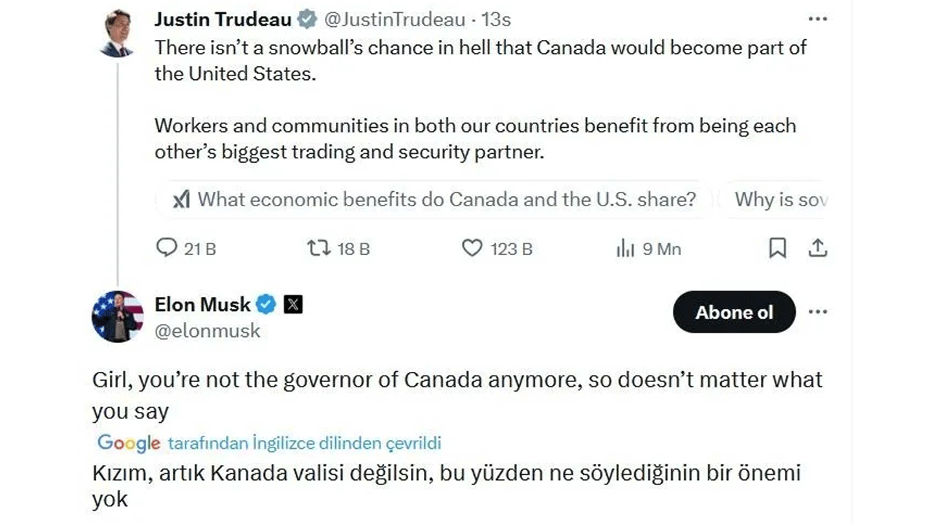Ask Grok about Canada-U.S. economic benefits

[447, 199]
